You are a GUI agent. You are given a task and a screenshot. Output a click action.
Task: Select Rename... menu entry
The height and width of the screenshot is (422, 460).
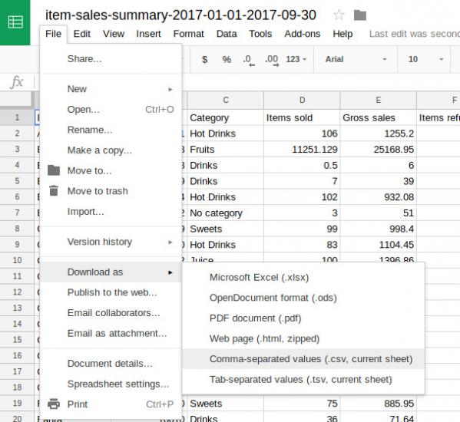(x=111, y=130)
